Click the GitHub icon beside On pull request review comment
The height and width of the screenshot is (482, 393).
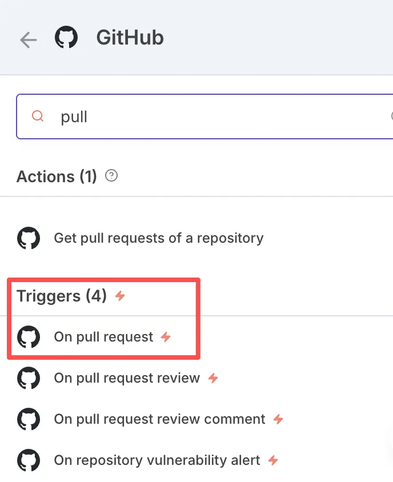(x=29, y=419)
